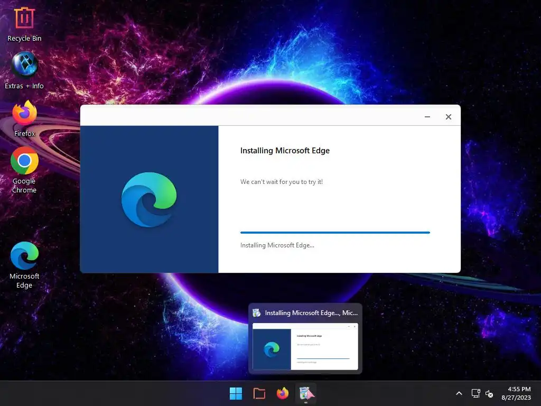Image resolution: width=541 pixels, height=406 pixels.
Task: Show hidden system tray icons
Action: (x=459, y=393)
